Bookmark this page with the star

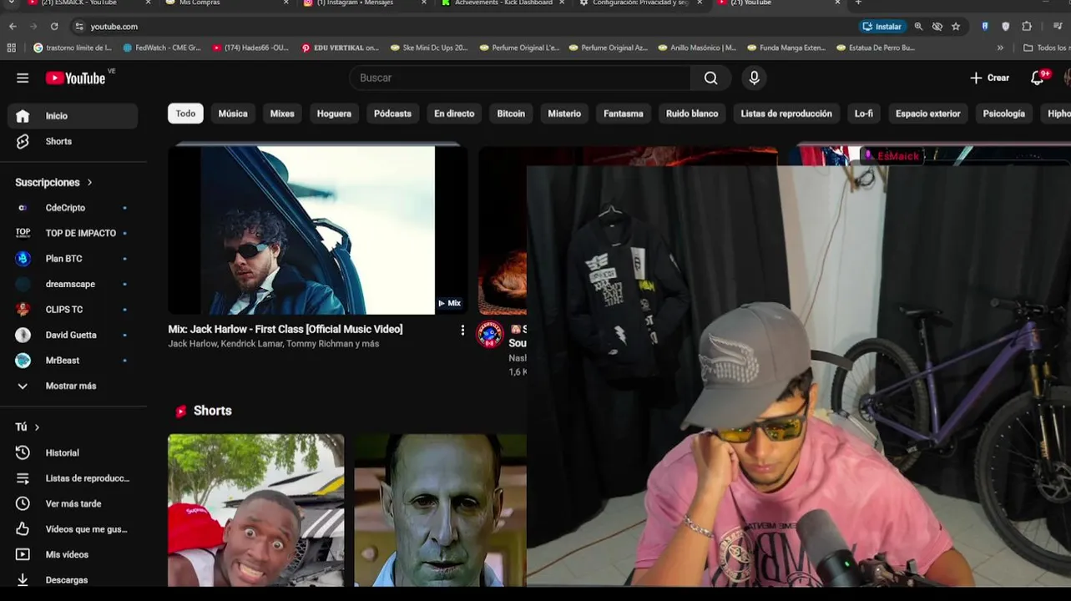(956, 27)
